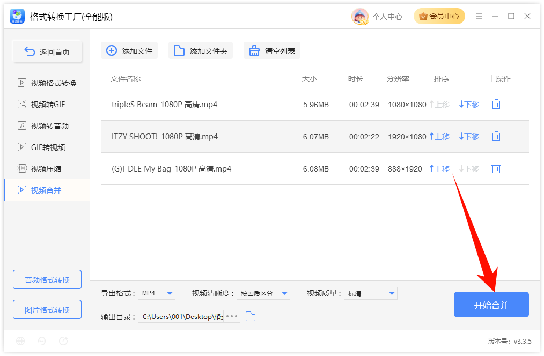Open the 会员中心 membership button
The width and height of the screenshot is (544, 356).
(439, 16)
